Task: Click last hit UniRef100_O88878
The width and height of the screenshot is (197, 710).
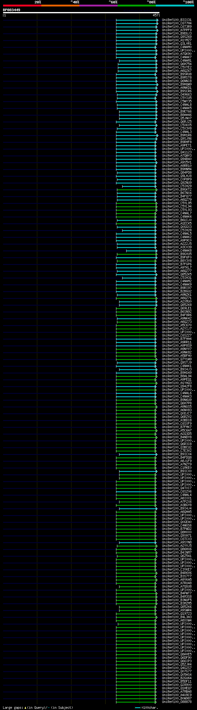Action: 177,702
